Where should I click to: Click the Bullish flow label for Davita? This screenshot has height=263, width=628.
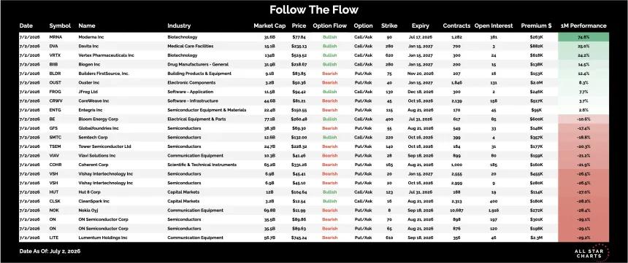click(x=329, y=46)
